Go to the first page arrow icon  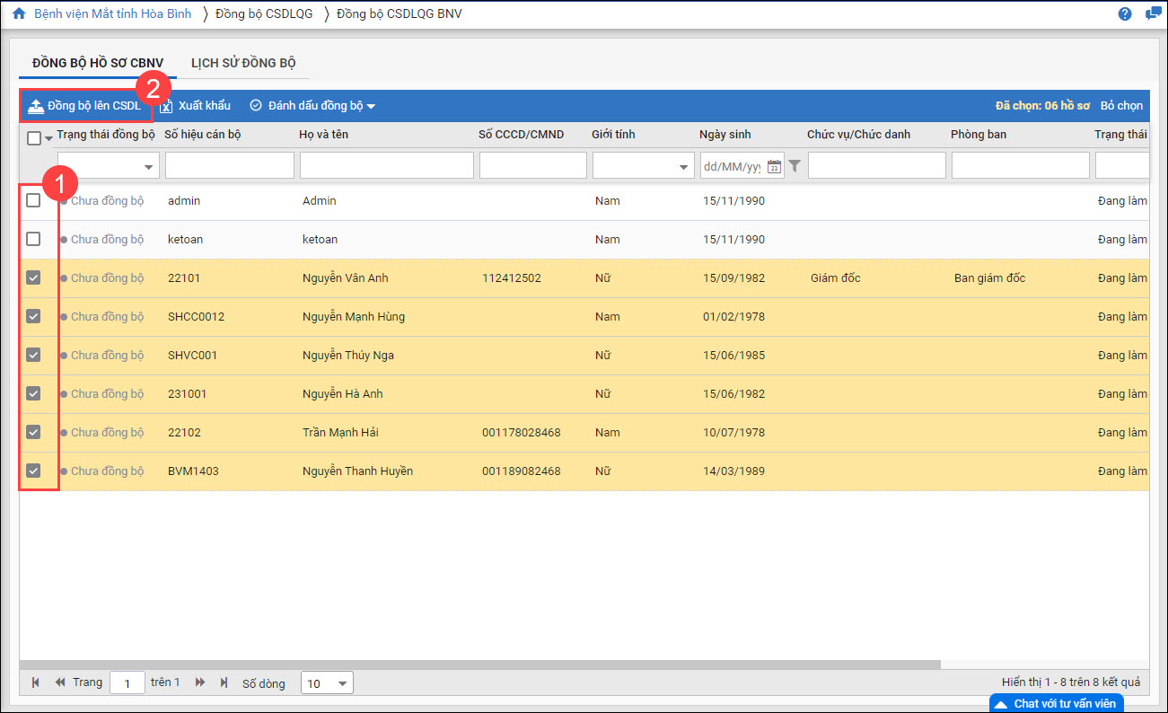[36, 682]
